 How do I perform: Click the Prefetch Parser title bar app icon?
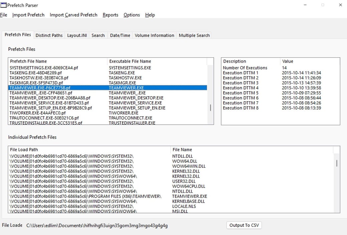point(4,5)
